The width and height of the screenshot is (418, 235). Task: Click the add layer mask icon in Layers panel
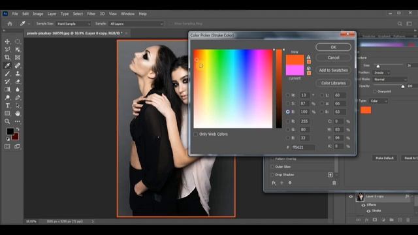375,220
